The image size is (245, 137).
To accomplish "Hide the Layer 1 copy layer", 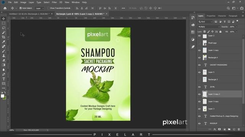I will pyautogui.click(x=199, y=51).
